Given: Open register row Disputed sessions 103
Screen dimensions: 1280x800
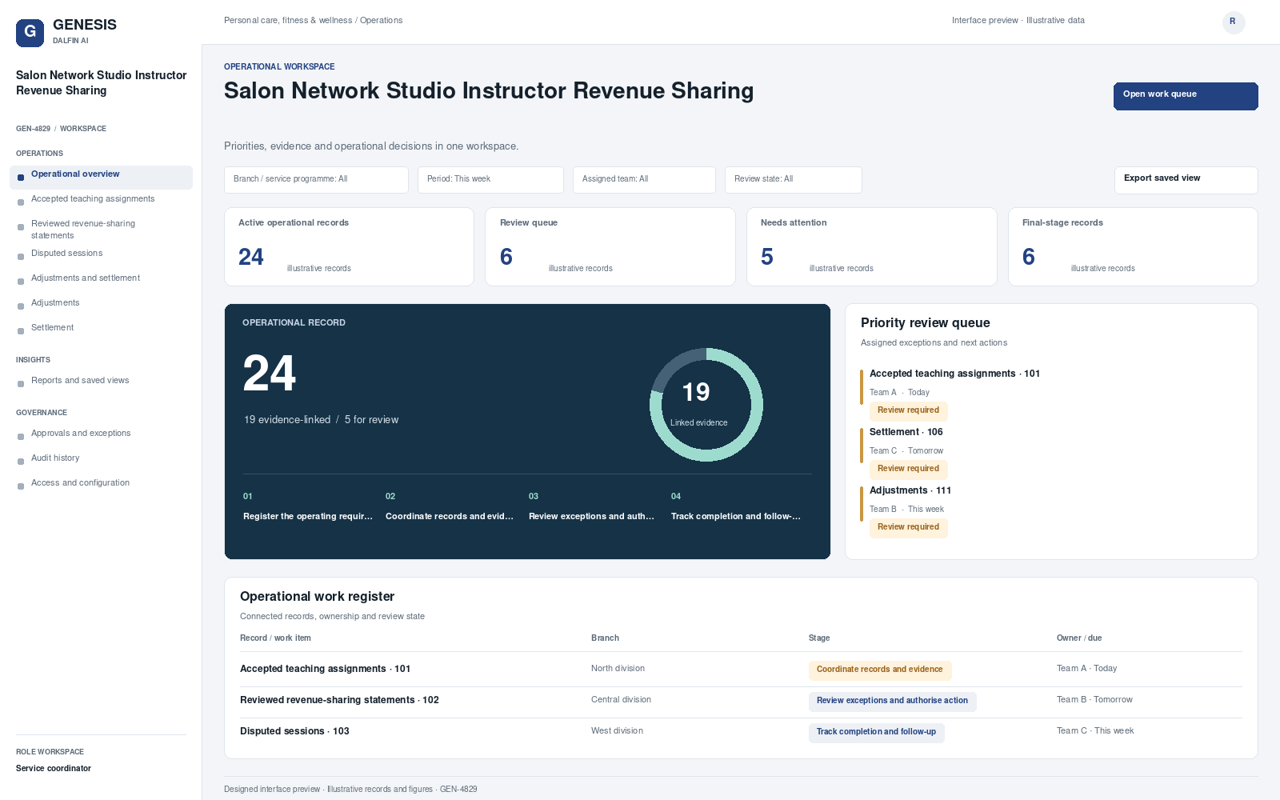Looking at the screenshot, I should point(741,732).
